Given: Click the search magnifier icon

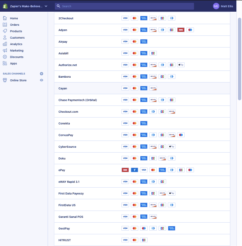Looking at the screenshot, I should coord(58,6).
